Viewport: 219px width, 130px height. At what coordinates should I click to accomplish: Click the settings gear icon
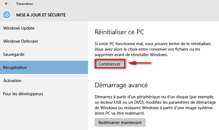click(x=7, y=15)
